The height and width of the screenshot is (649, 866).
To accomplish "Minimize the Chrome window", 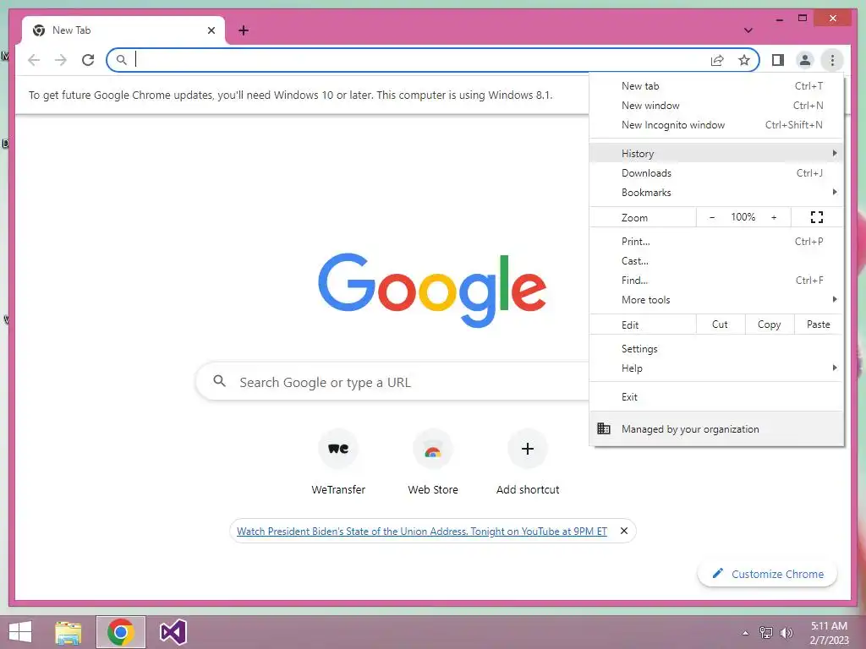I will 779,19.
